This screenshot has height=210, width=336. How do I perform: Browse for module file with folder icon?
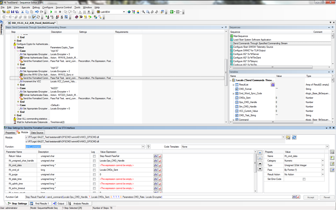288,137
